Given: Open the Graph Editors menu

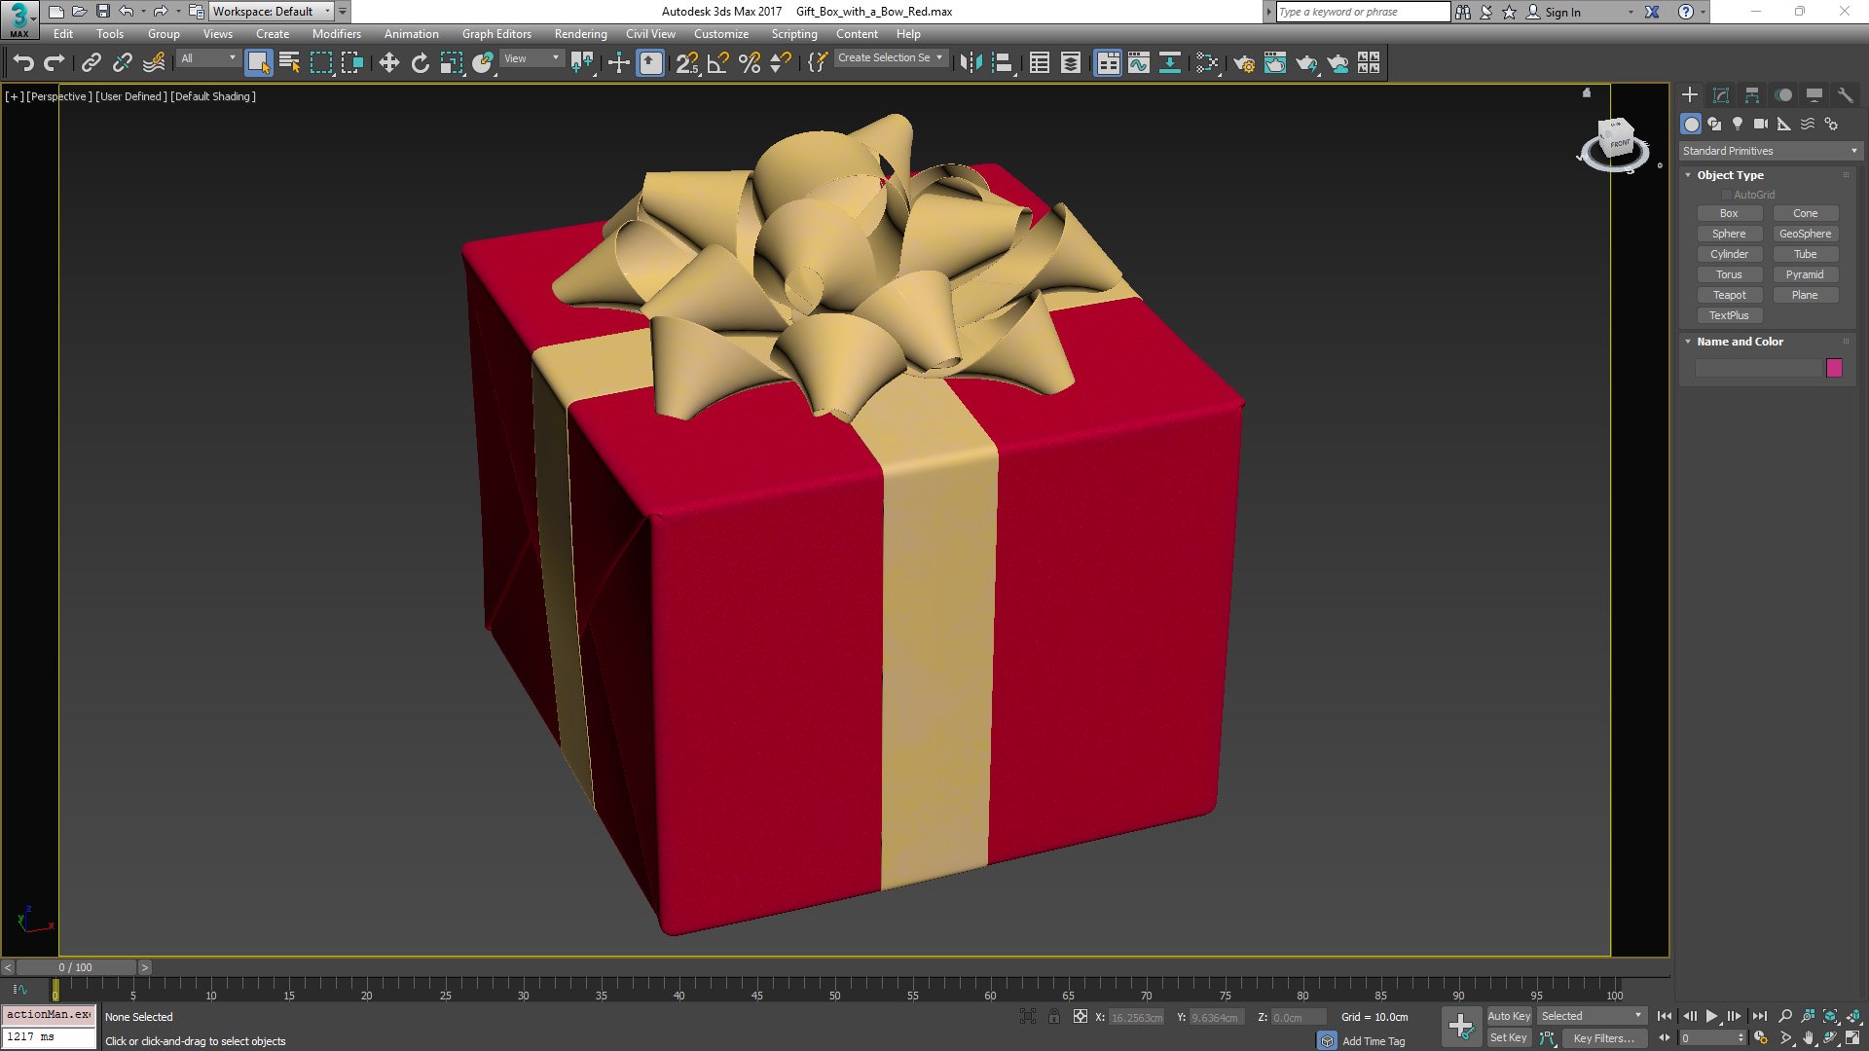Looking at the screenshot, I should [496, 34].
